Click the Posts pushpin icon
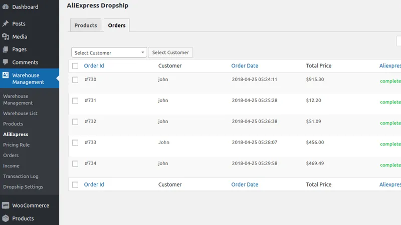The width and height of the screenshot is (401, 225). (6, 23)
